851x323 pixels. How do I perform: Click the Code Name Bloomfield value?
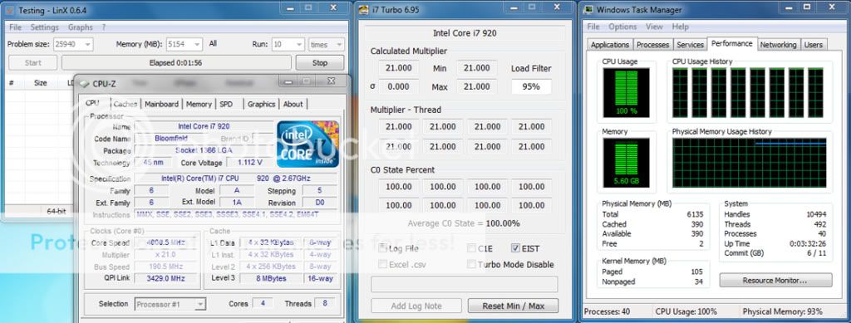171,139
